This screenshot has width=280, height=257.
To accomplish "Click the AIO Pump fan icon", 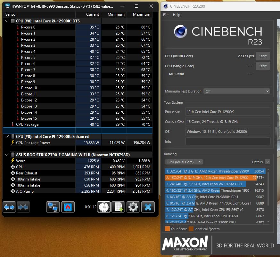I will click(x=13, y=191).
